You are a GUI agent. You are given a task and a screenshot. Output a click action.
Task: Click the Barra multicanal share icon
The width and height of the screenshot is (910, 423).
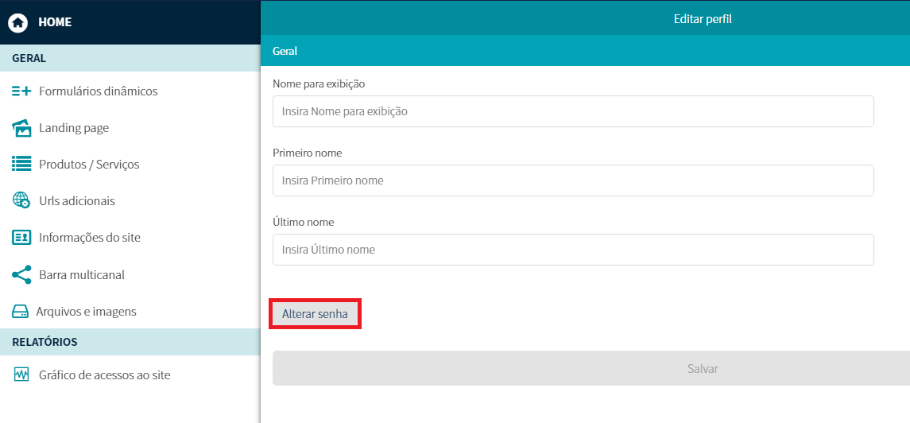21,275
